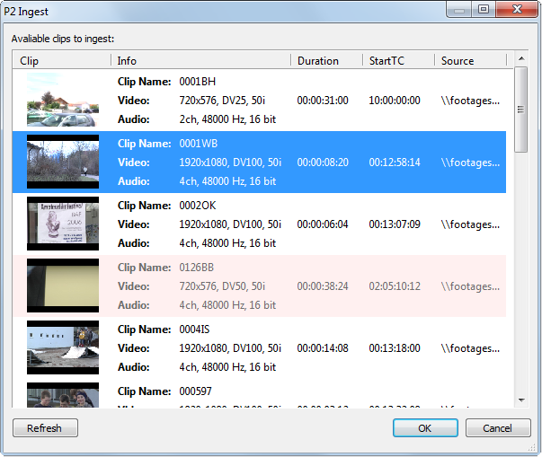Click start timecode 00:12:58:14
Image resolution: width=542 pixels, height=457 pixels.
[395, 163]
